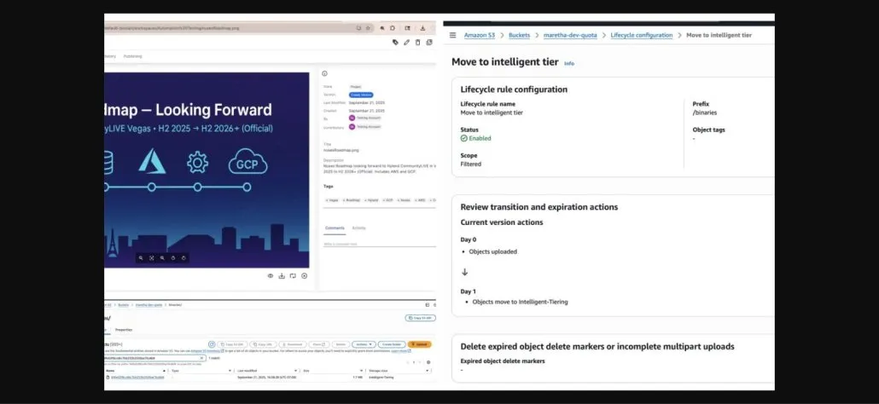This screenshot has height=404, width=879.
Task: Click the Create folder button
Action: [x=392, y=344]
